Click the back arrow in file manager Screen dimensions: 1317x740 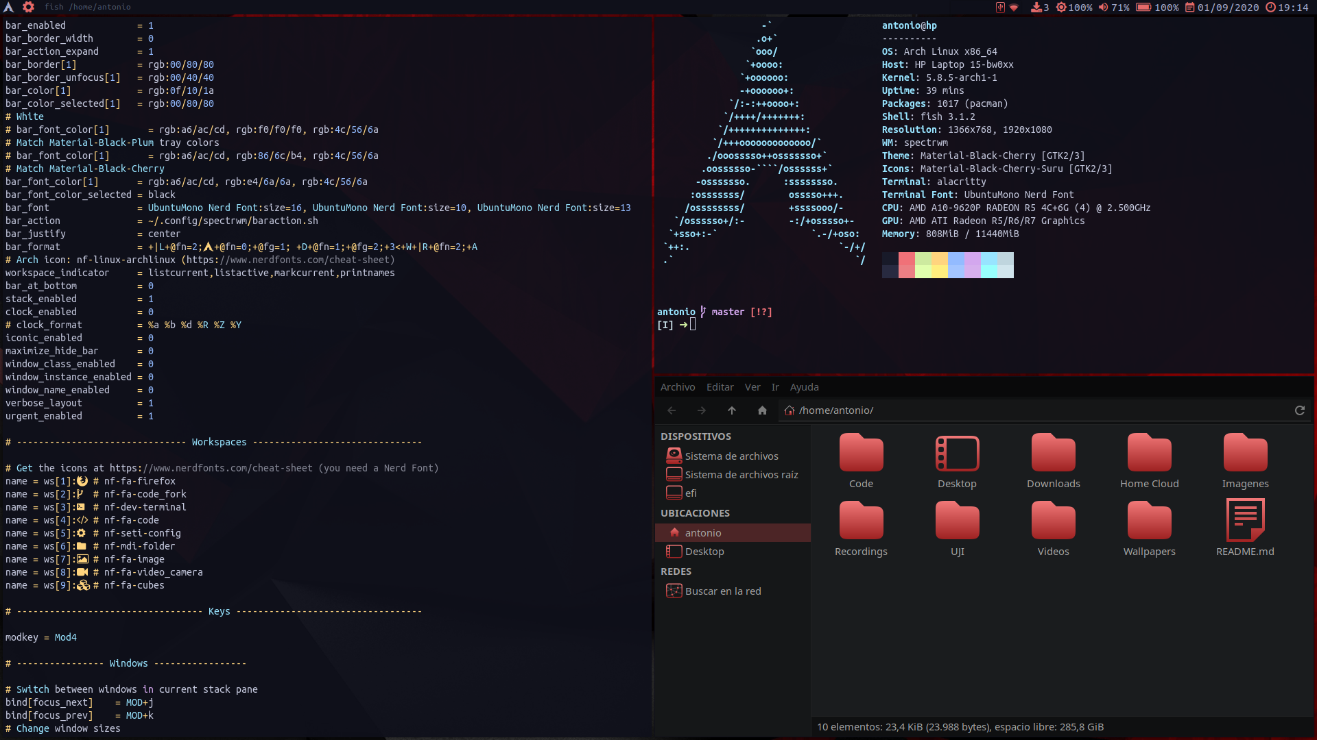coord(672,410)
